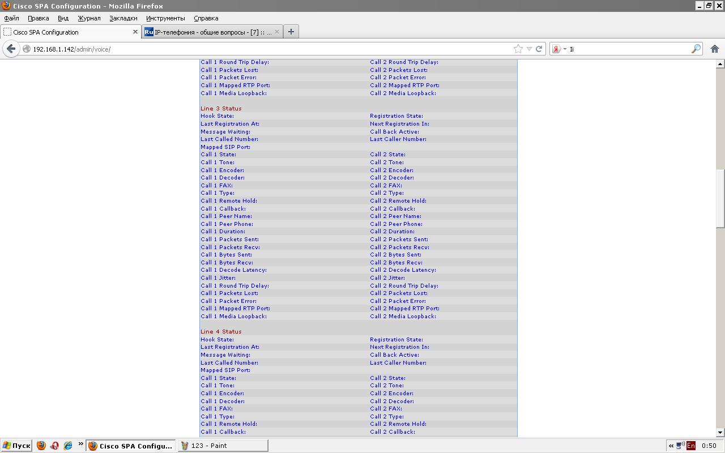Viewport: 725px width, 453px height.
Task: Click 'Call 2 Decode Latency:' in Line 3
Action: coord(403,270)
